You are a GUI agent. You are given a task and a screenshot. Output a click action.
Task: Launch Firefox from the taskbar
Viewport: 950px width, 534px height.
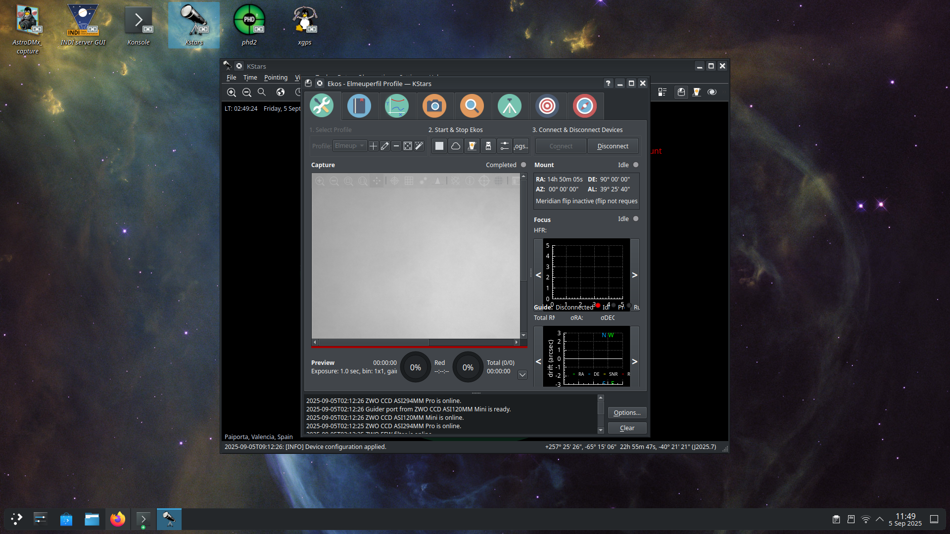pos(118,519)
